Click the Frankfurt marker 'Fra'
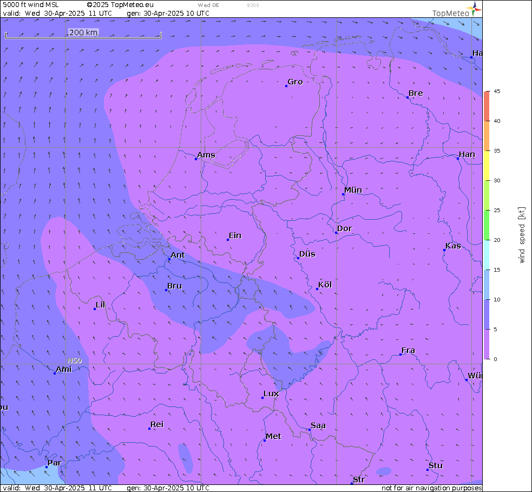 [x=400, y=355]
